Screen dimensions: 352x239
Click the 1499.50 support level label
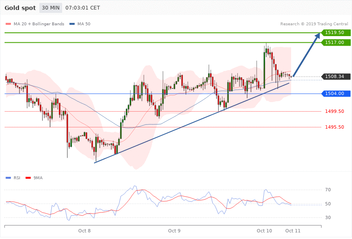click(335, 111)
